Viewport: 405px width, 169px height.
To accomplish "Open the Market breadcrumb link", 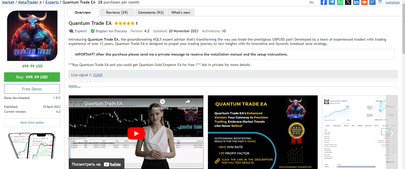I will tap(8, 2).
